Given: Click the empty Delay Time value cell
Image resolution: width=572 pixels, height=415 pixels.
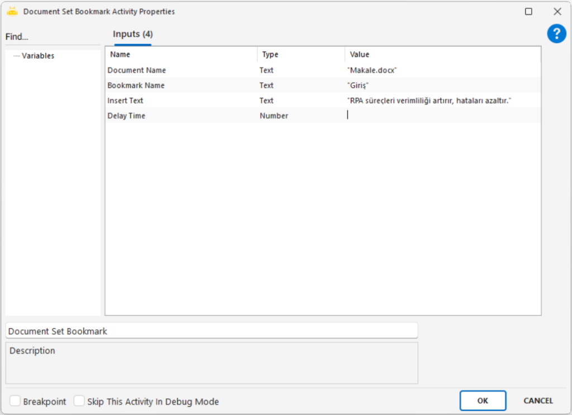Looking at the screenshot, I should 441,116.
